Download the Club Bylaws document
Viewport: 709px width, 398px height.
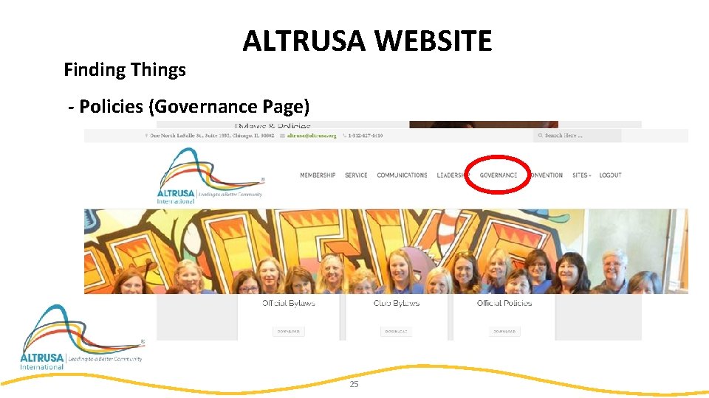tap(396, 331)
